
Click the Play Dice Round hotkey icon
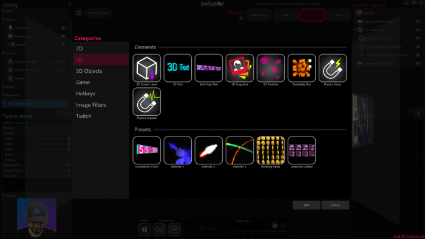(10, 61)
